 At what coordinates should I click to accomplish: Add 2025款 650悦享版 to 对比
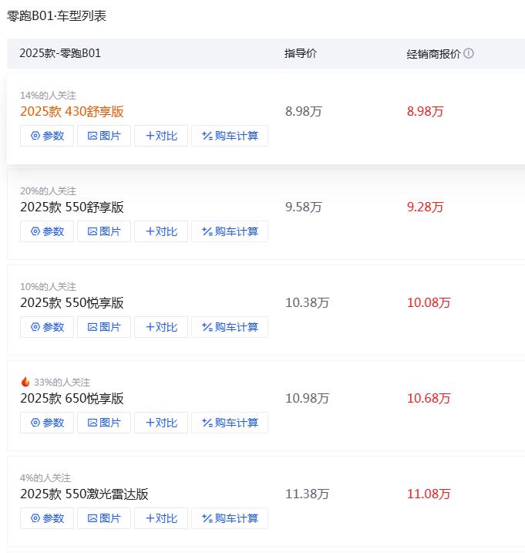(x=161, y=423)
